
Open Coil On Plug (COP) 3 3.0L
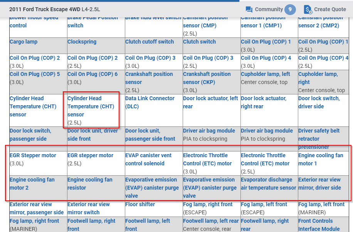(x=150, y=58)
